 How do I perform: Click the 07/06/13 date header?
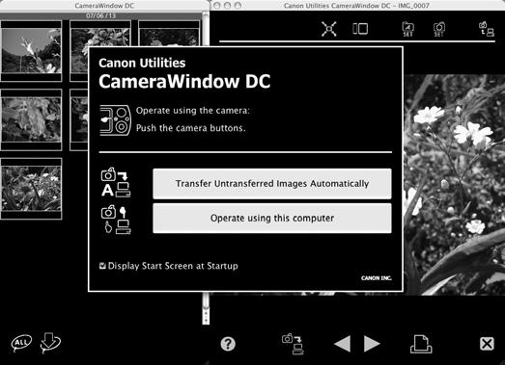pyautogui.click(x=100, y=15)
